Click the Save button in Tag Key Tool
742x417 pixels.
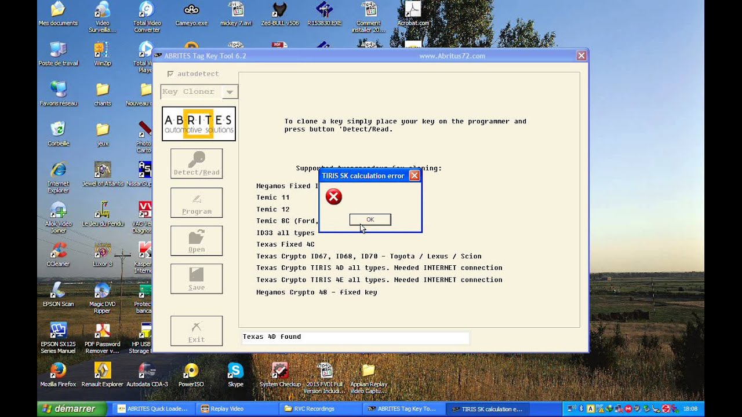pyautogui.click(x=197, y=279)
